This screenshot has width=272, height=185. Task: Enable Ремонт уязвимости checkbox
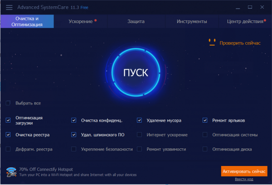(x=139, y=149)
